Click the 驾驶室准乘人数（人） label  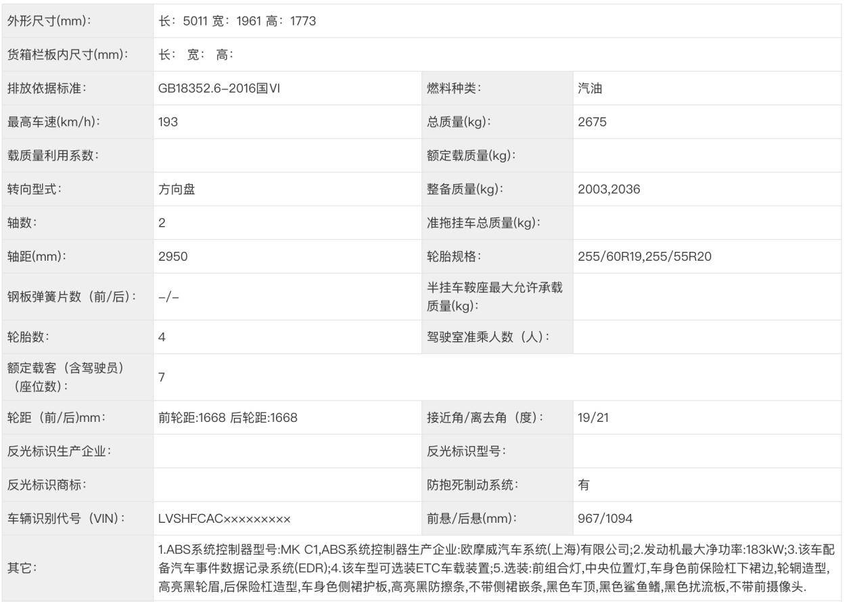pos(488,337)
